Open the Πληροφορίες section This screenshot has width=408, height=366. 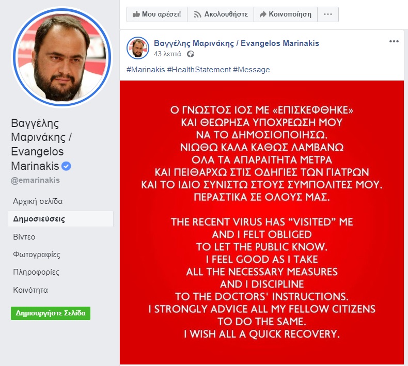tap(36, 272)
